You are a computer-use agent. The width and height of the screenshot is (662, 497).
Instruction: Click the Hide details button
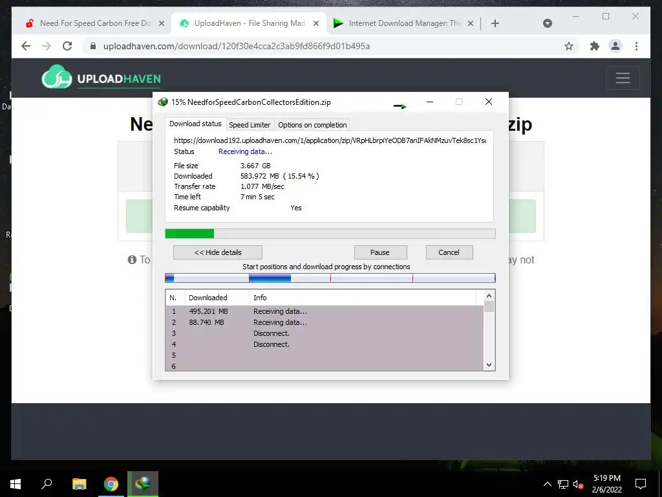coord(218,252)
